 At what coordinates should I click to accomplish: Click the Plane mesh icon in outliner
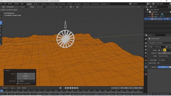pyautogui.click(x=152, y=17)
